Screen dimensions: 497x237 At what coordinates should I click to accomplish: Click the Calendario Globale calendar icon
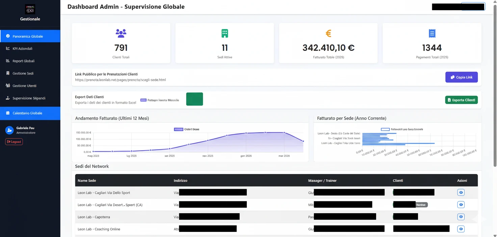(x=7, y=113)
